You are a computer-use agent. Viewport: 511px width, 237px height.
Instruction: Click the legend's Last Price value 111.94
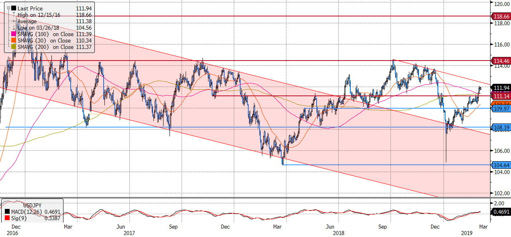84,8
